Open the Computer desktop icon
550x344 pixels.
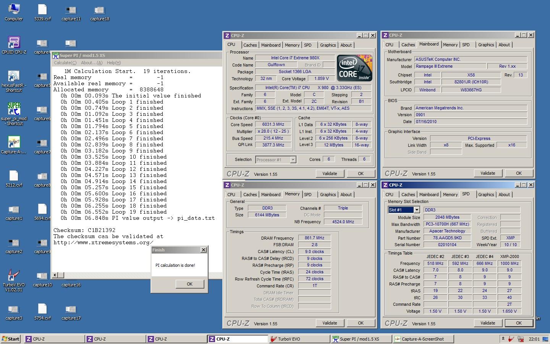pyautogui.click(x=13, y=11)
